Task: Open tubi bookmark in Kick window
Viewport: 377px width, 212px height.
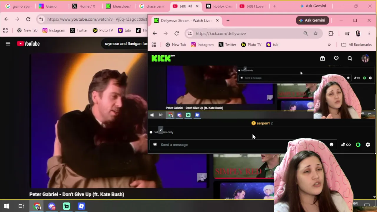Action: (273, 45)
